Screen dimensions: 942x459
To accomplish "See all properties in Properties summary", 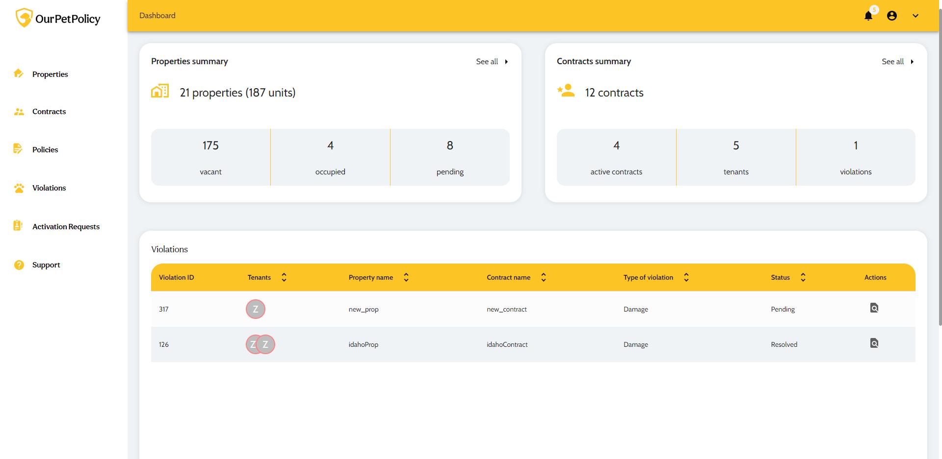I will (x=492, y=62).
